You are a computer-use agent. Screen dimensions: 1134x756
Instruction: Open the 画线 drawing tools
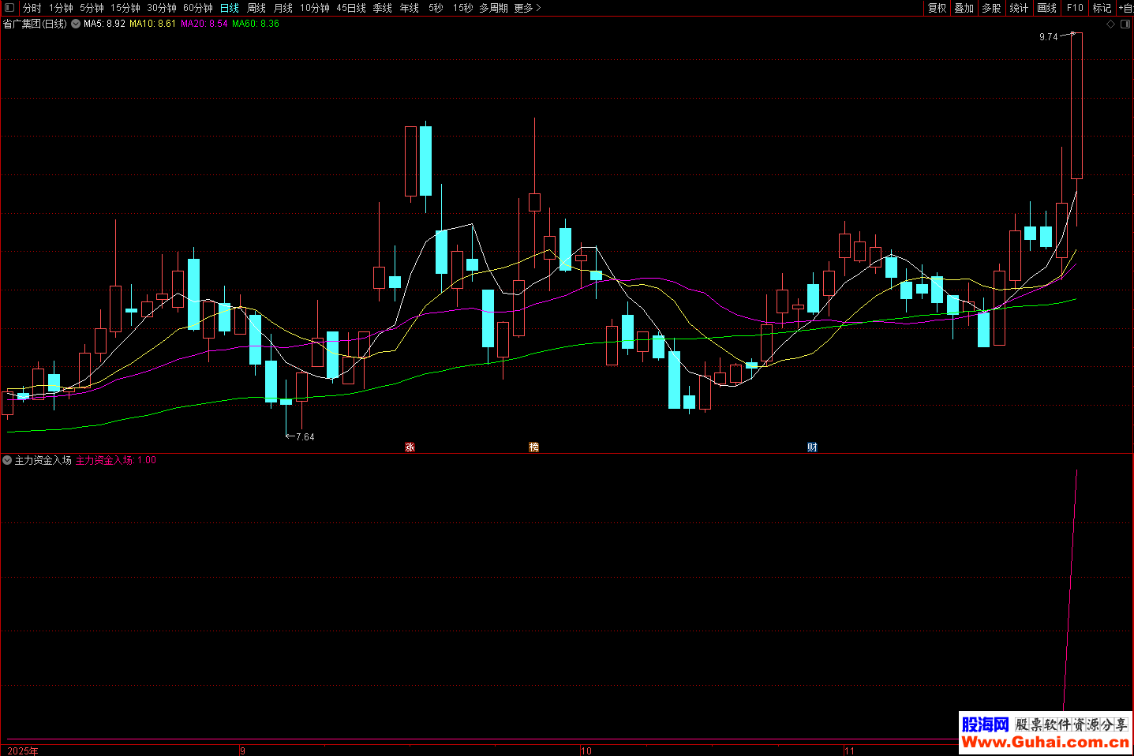1046,8
